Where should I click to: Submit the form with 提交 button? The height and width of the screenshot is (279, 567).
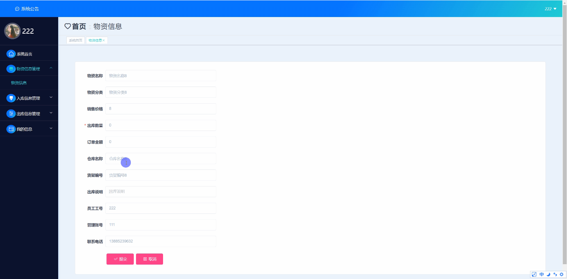120,259
